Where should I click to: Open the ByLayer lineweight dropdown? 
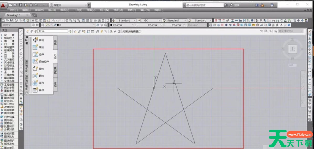pos(175,25)
